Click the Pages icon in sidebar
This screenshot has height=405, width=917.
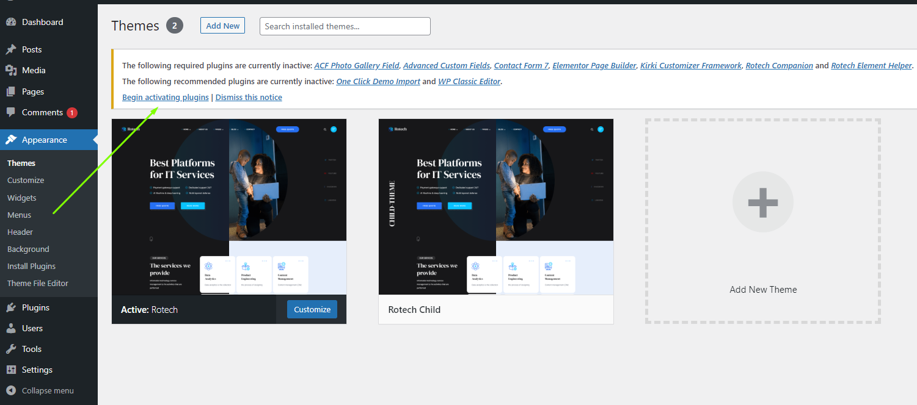pos(11,91)
